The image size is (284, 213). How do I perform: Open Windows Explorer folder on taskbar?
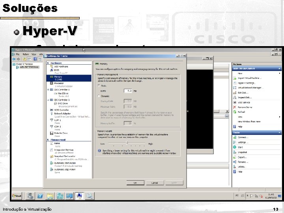point(50,196)
